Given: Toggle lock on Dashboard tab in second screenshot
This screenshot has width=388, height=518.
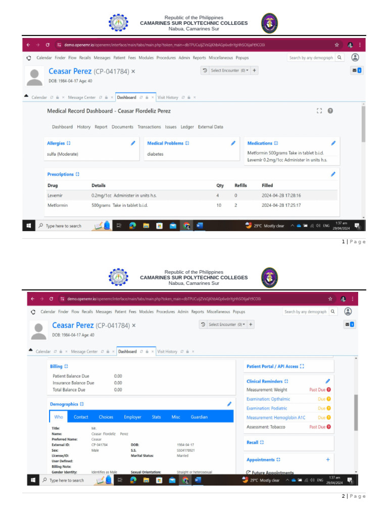Looking at the screenshot, I should (x=147, y=352).
